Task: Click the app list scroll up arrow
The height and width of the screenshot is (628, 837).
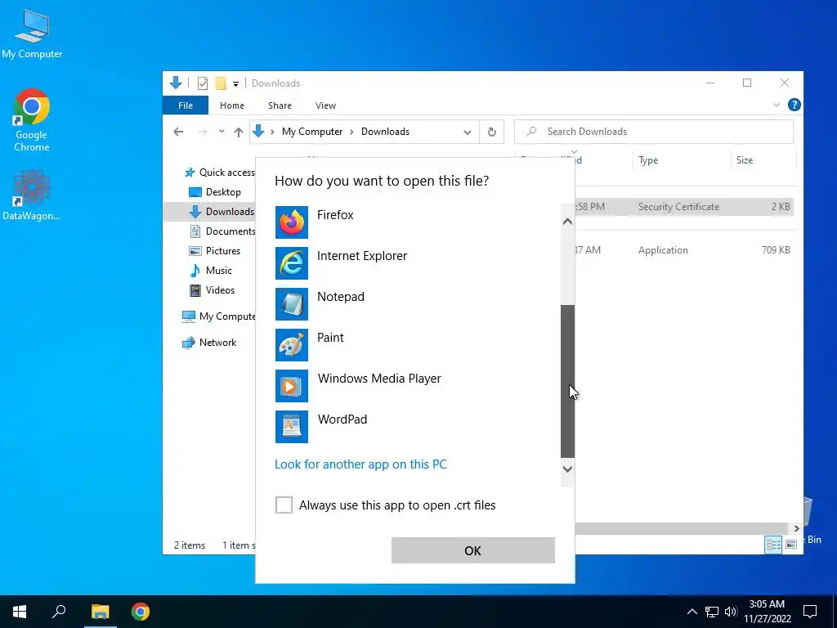Action: tap(567, 221)
